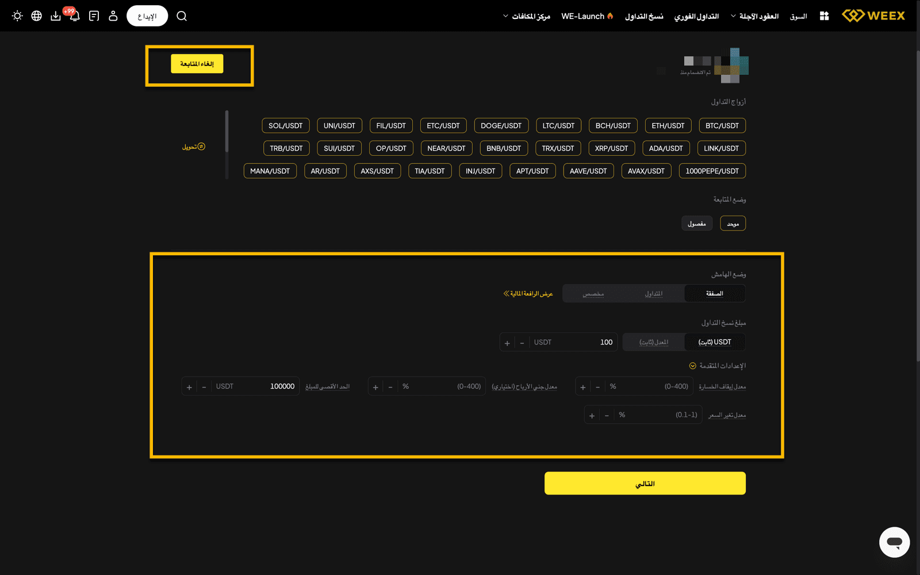Screen dimensions: 920x575
Task: Toggle the DOGE/USDT trading pair
Action: coord(501,125)
